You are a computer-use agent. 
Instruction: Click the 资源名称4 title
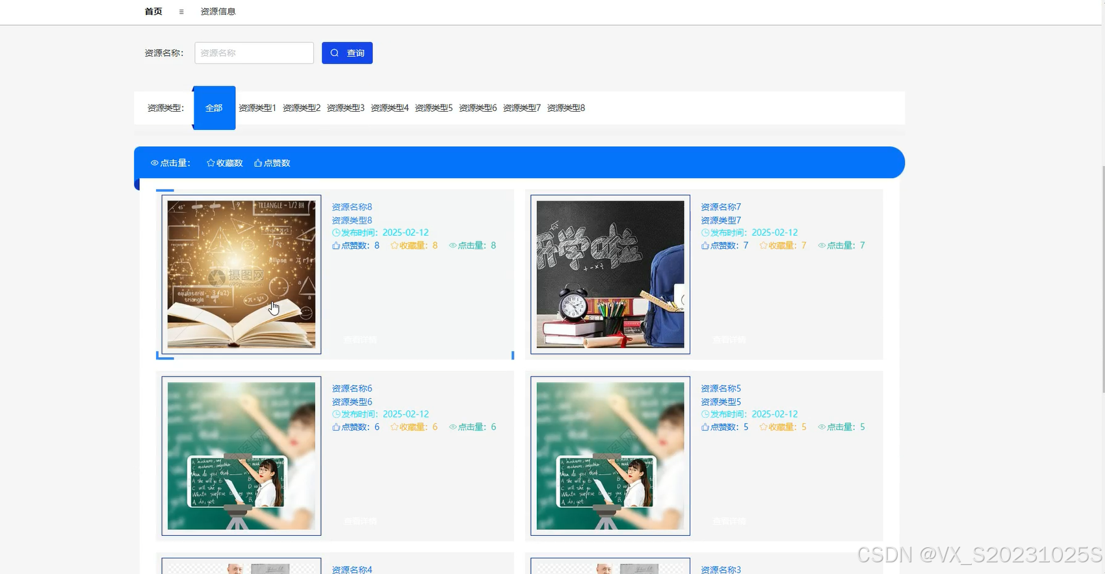point(352,569)
